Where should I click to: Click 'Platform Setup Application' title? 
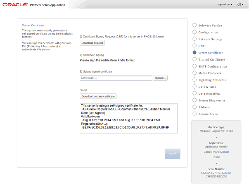47,5
